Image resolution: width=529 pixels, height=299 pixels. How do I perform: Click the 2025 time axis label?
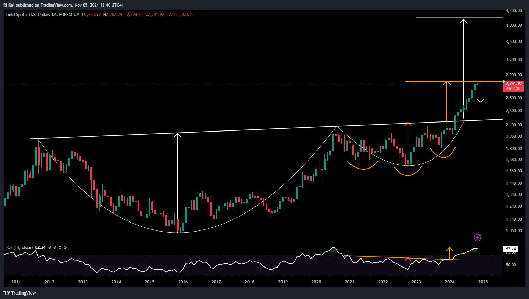coord(483,282)
